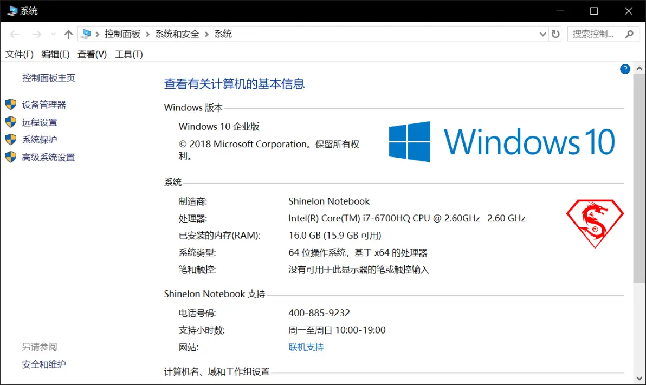Viewport: 646px width, 385px height.
Task: Click the '已安装的内存(RAM):' label
Action: click(x=219, y=236)
